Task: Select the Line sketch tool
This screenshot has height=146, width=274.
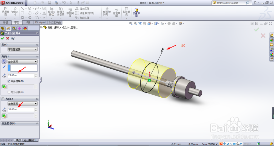Action: pos(22,8)
